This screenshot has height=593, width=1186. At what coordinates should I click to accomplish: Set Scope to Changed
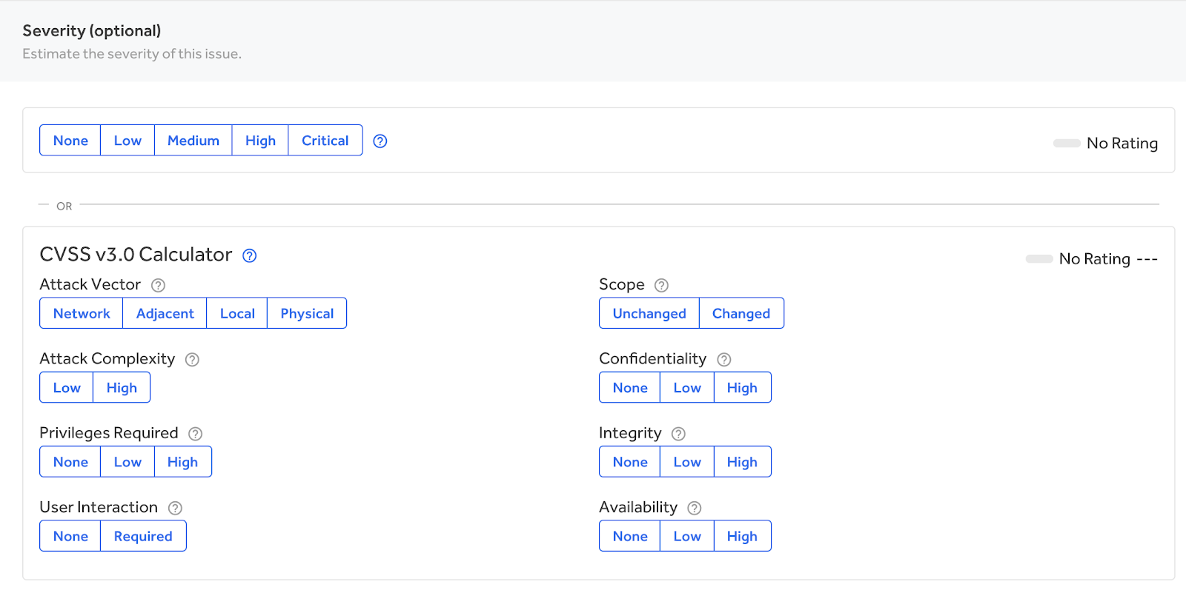741,313
